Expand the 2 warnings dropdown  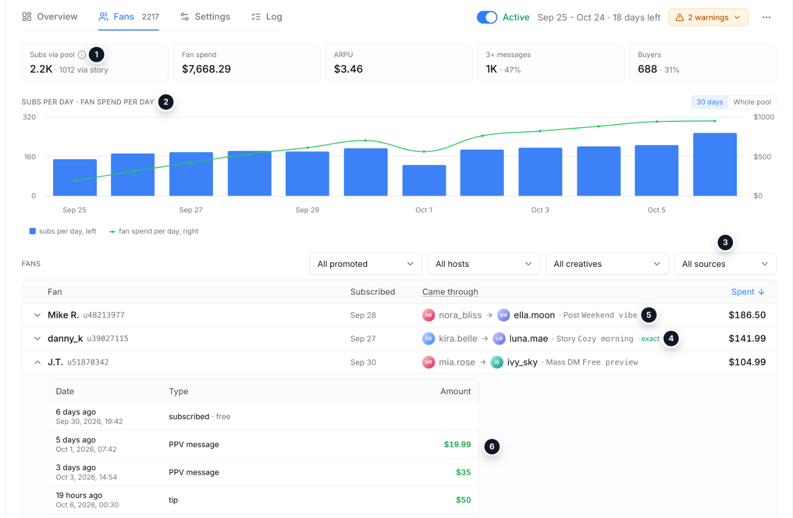pos(708,17)
